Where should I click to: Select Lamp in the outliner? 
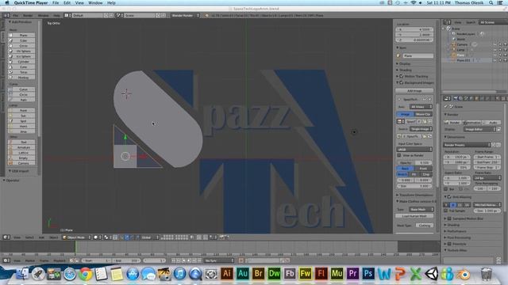click(460, 50)
